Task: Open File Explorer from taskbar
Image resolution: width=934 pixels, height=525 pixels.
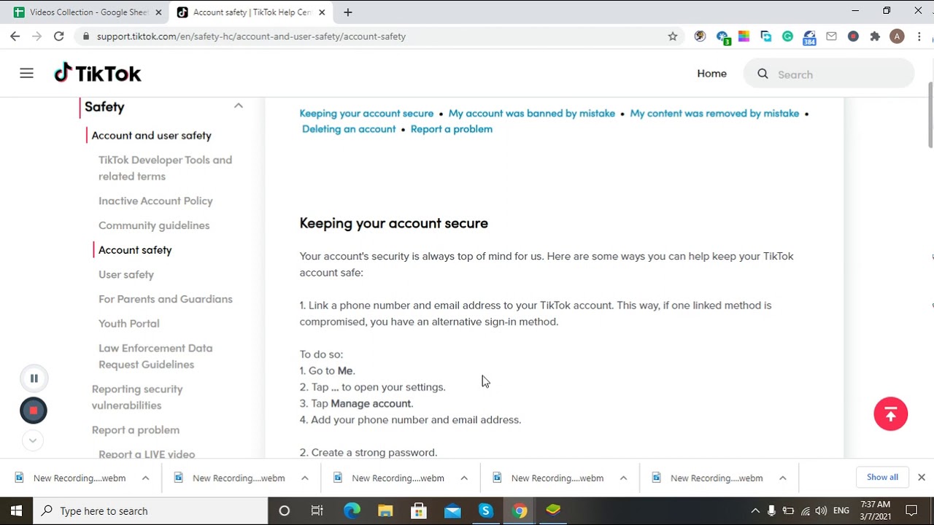Action: pos(385,511)
